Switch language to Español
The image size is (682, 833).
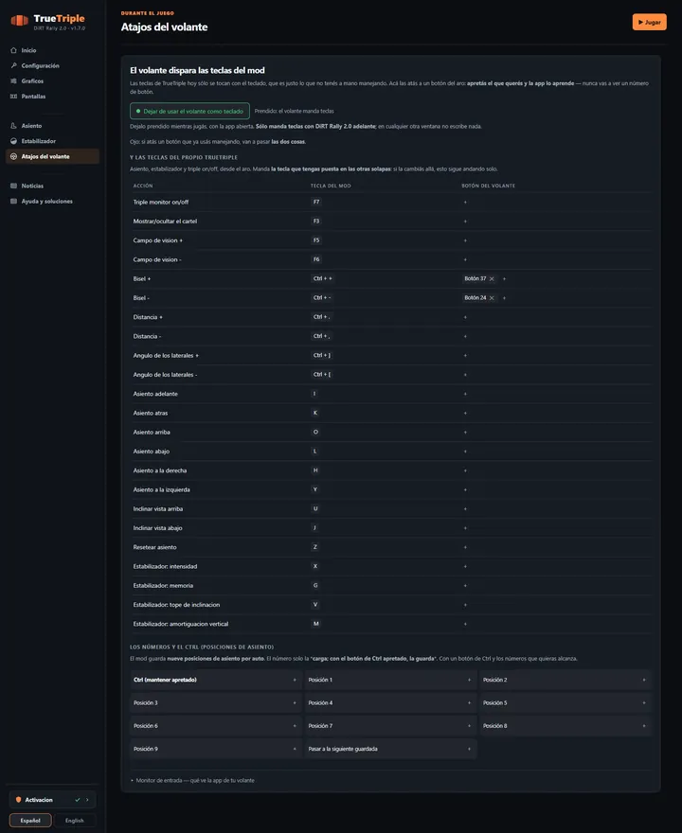point(30,821)
